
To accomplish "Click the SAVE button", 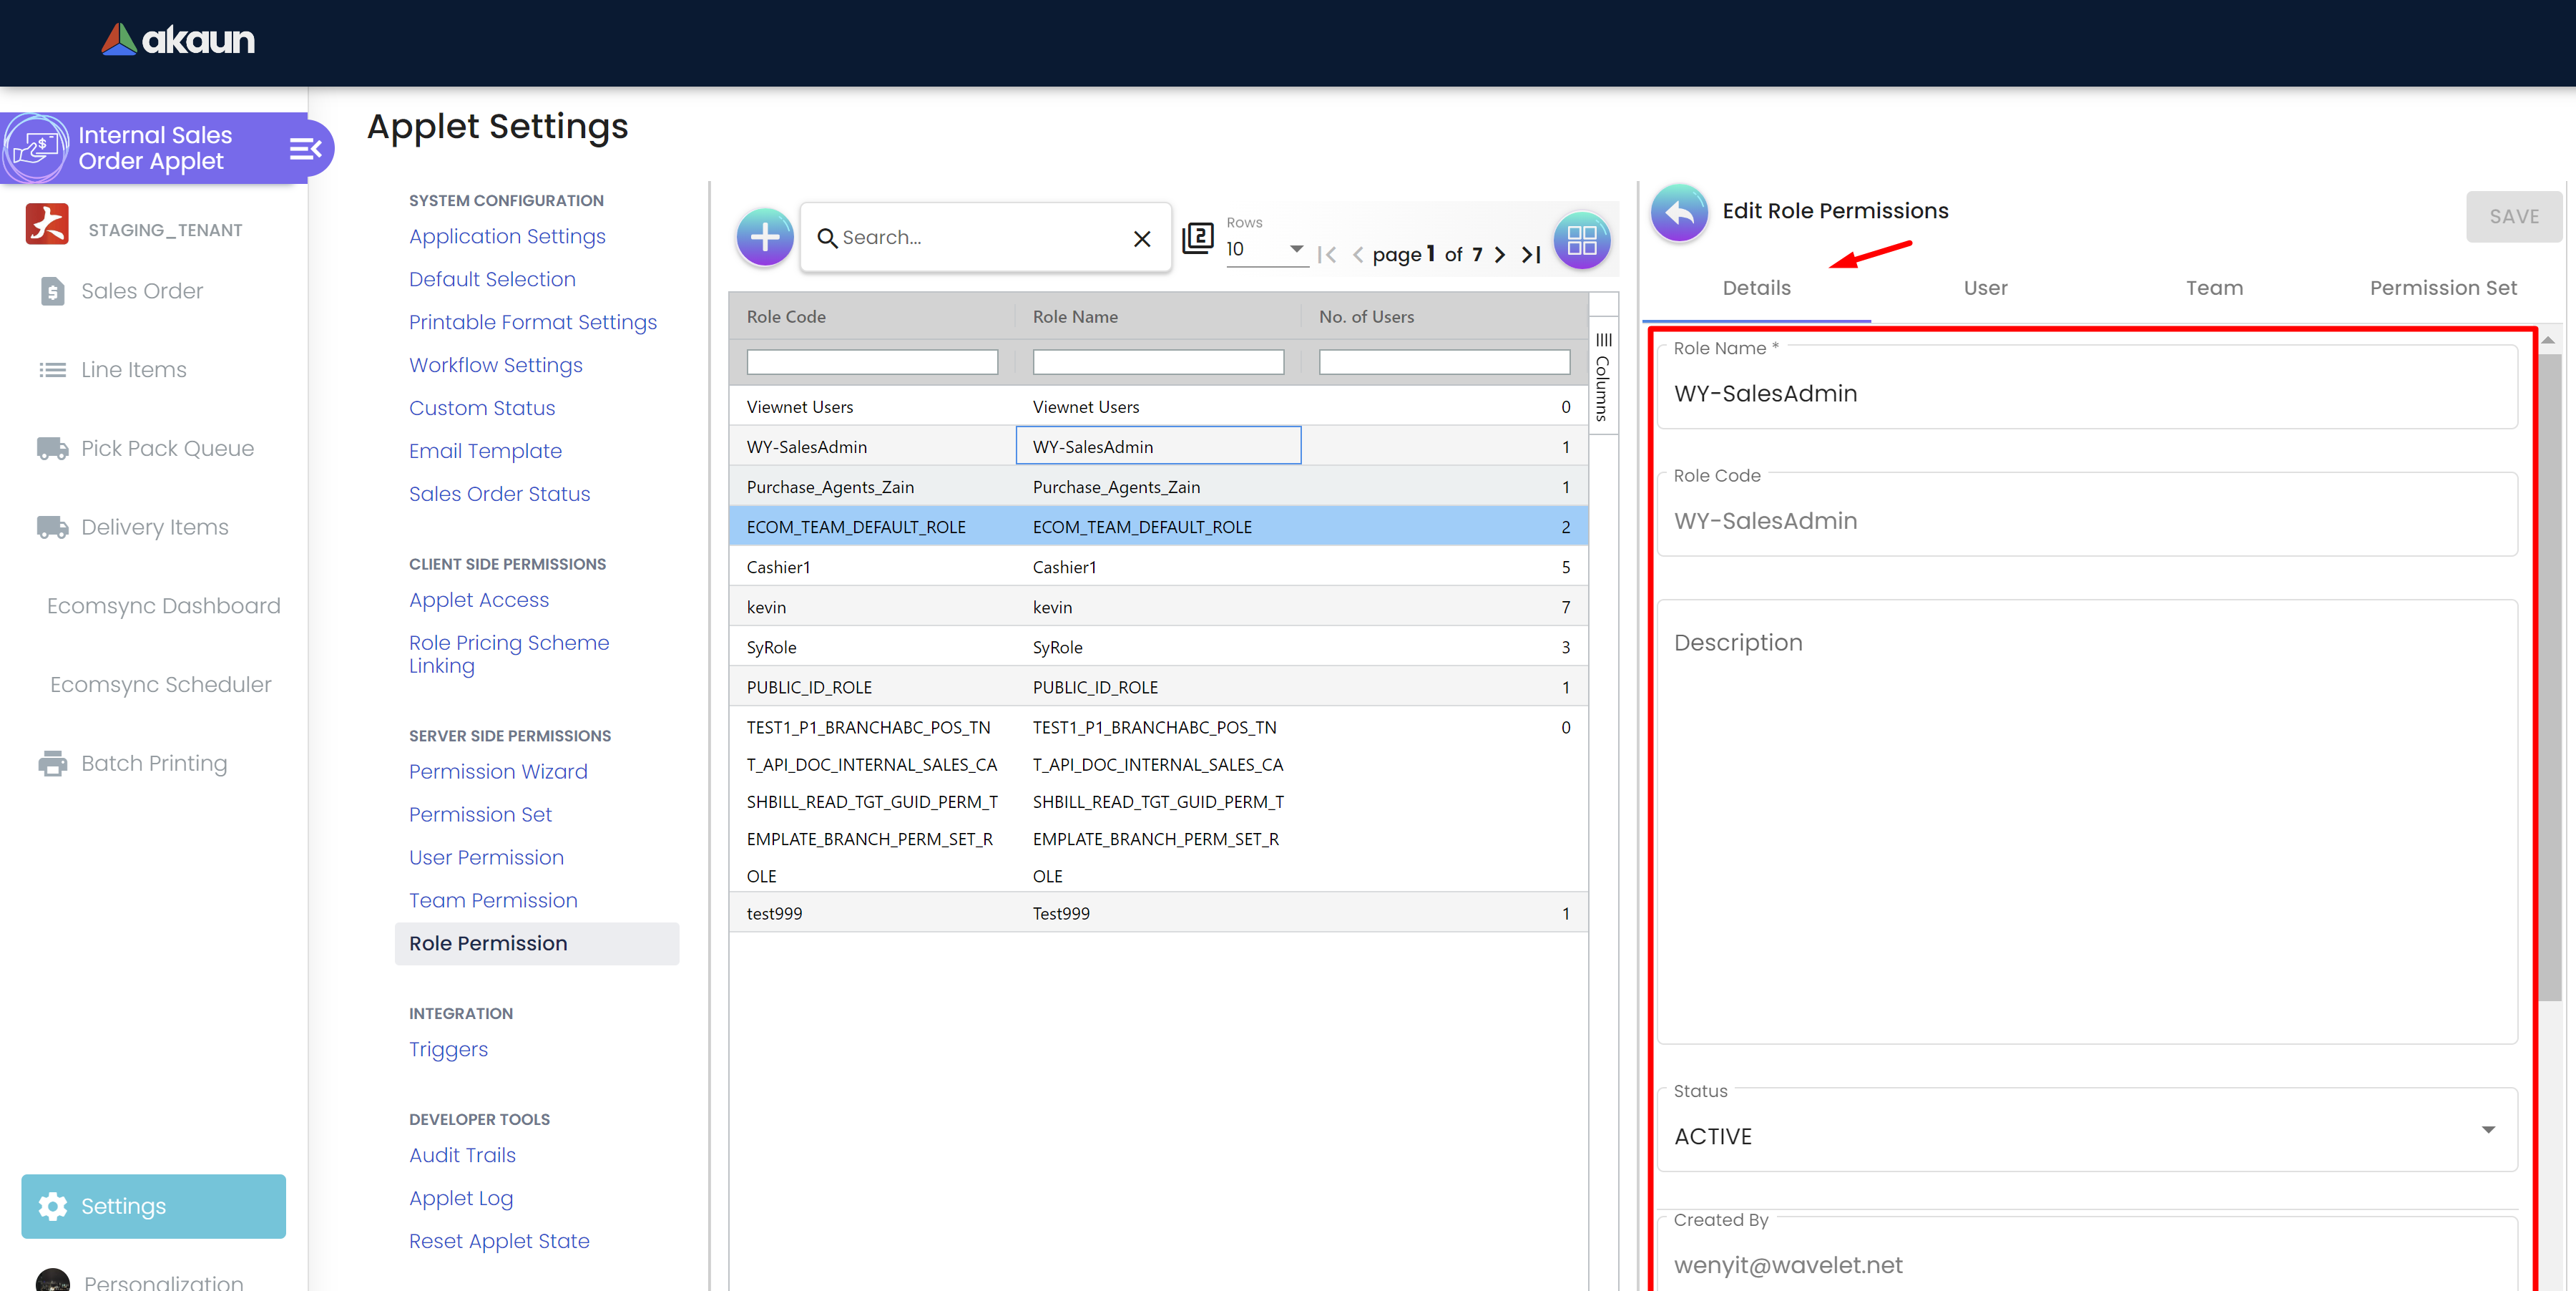I will tap(2513, 217).
